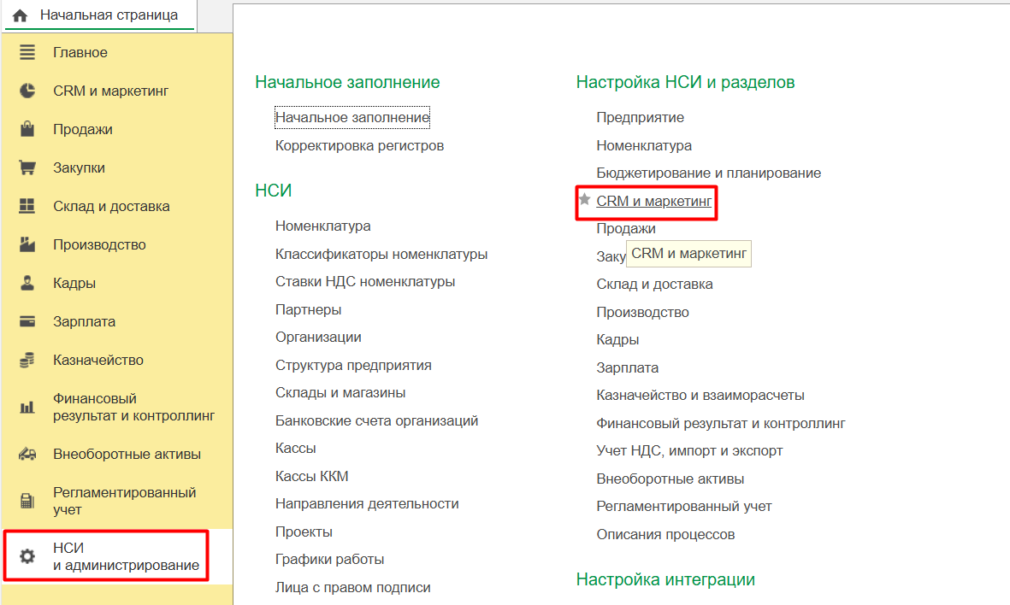Click the gear icon for НСИ и администрирование
The height and width of the screenshot is (605, 1010).
[27, 556]
